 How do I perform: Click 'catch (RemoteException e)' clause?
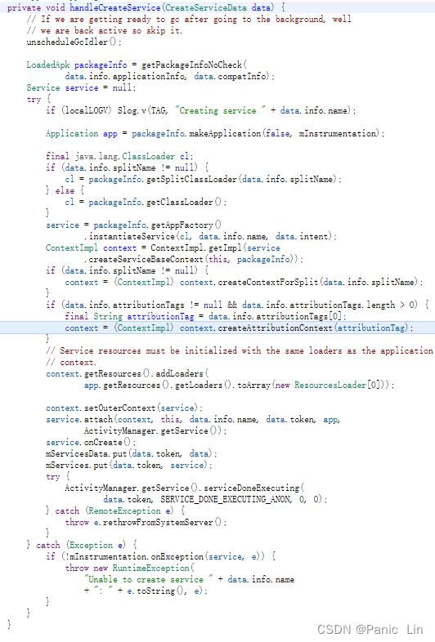coord(114,511)
